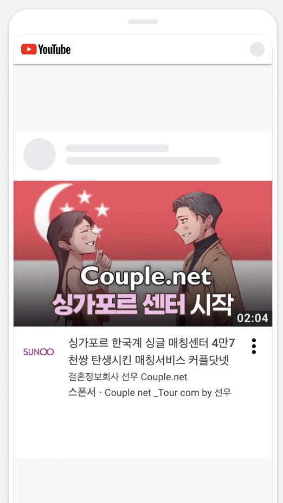The image size is (283, 503).
Task: Tap the gray placeholder avatar circle above the video
Action: click(x=40, y=154)
